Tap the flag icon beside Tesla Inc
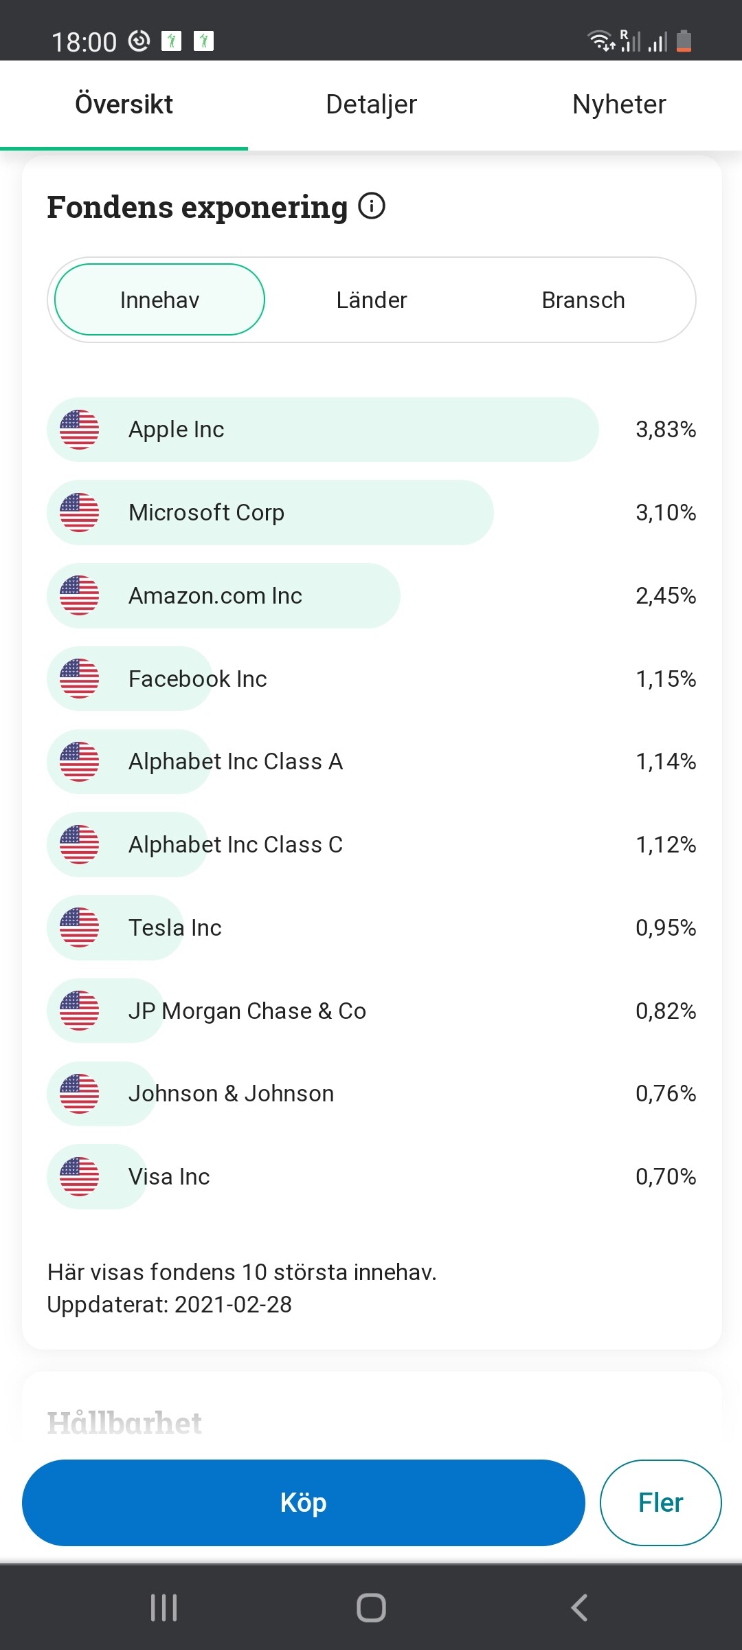 [79, 928]
